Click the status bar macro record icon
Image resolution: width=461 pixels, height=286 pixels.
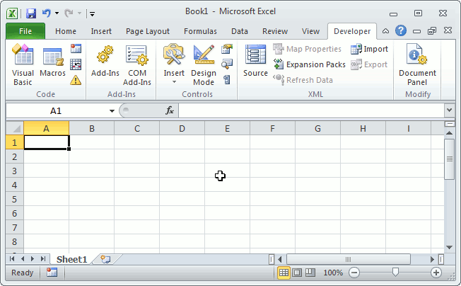point(52,273)
